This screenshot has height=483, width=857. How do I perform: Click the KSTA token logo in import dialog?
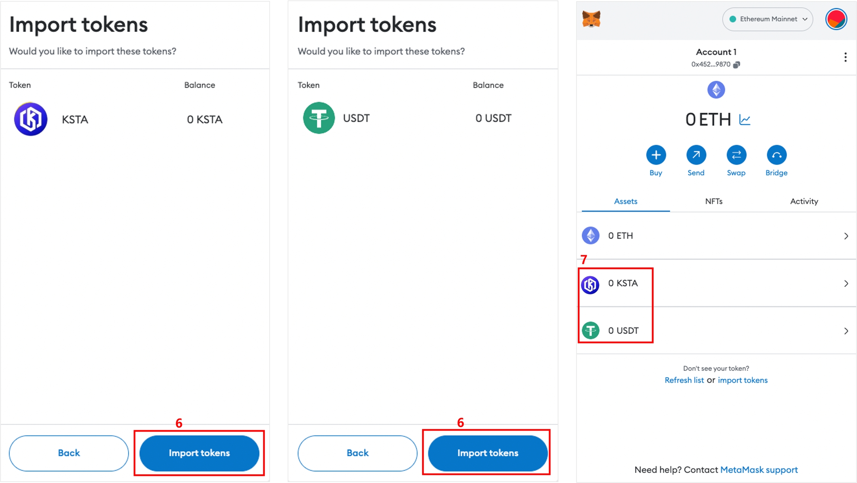(31, 119)
